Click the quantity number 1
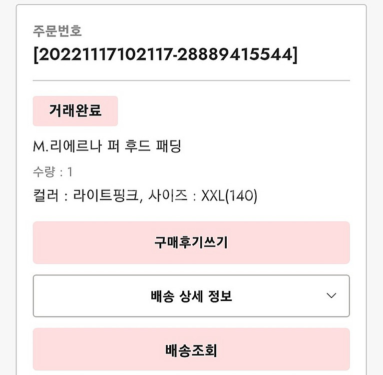The width and height of the screenshot is (383, 375). 70,172
